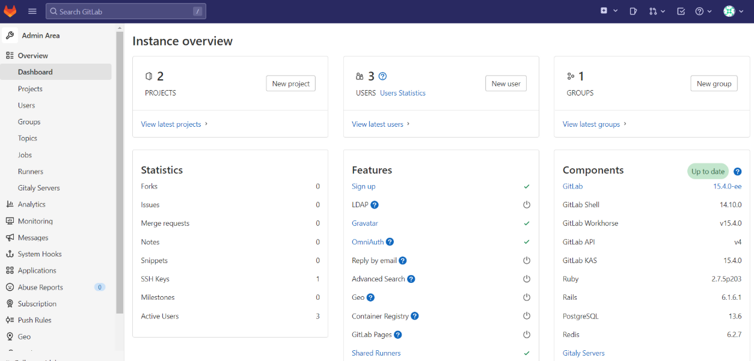Viewport: 754px width, 361px height.
Task: Click the Subscription license icon
Action: tap(10, 304)
